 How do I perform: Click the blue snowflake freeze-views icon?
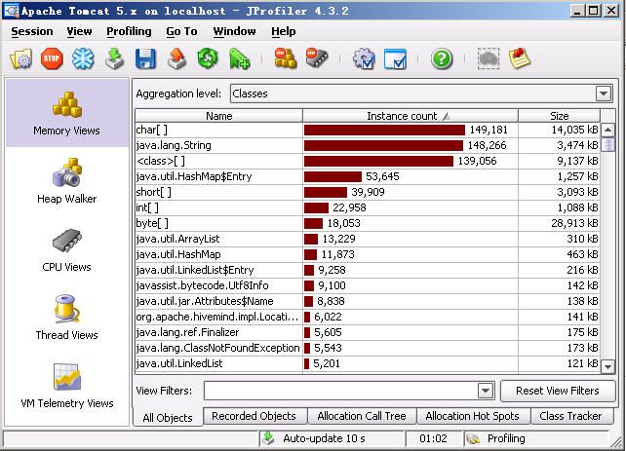coord(83,59)
